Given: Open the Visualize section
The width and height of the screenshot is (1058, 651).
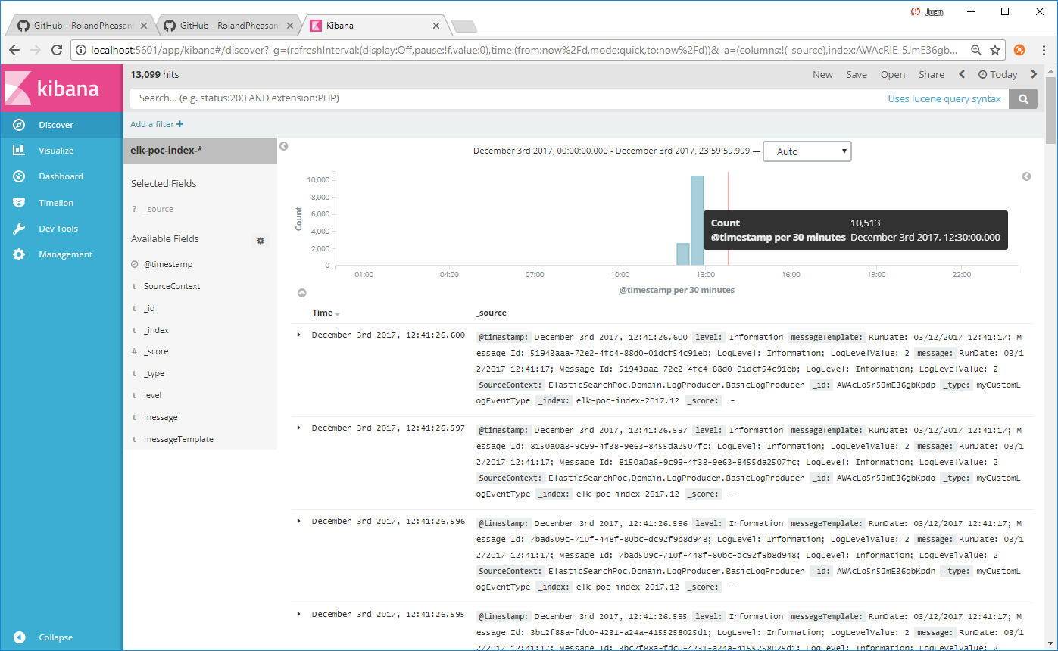Looking at the screenshot, I should [61, 151].
